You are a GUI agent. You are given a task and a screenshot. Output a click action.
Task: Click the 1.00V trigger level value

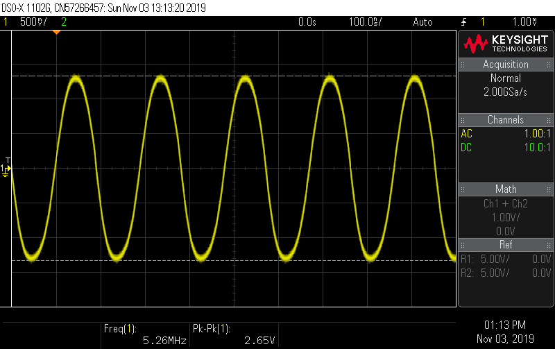pos(525,22)
